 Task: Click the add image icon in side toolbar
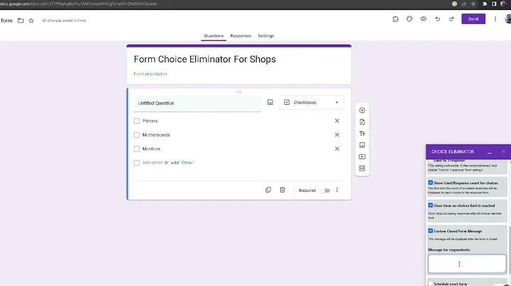[x=362, y=145]
